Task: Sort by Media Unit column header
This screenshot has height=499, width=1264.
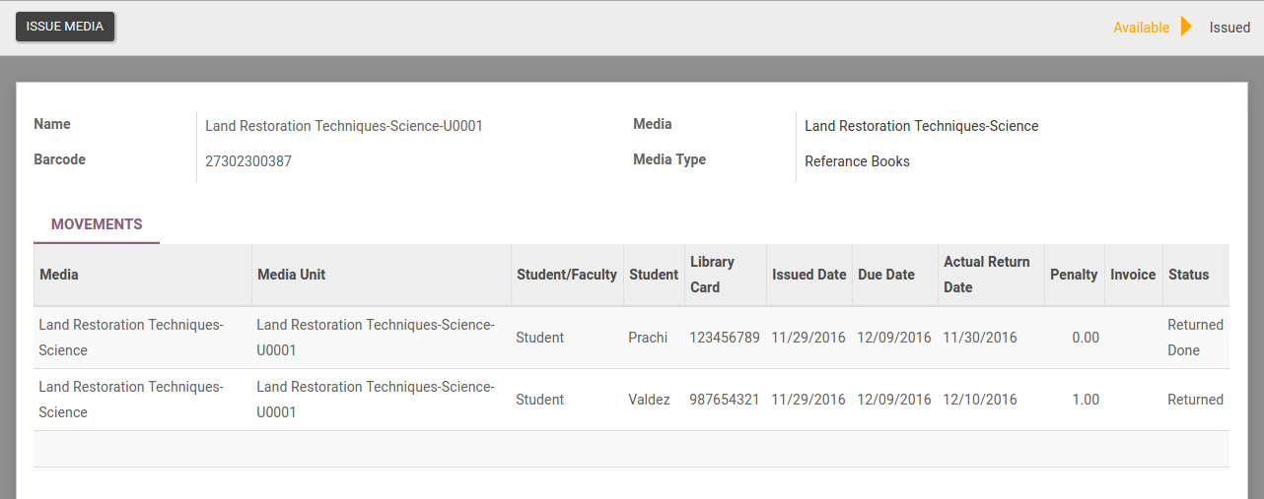Action: pyautogui.click(x=291, y=275)
